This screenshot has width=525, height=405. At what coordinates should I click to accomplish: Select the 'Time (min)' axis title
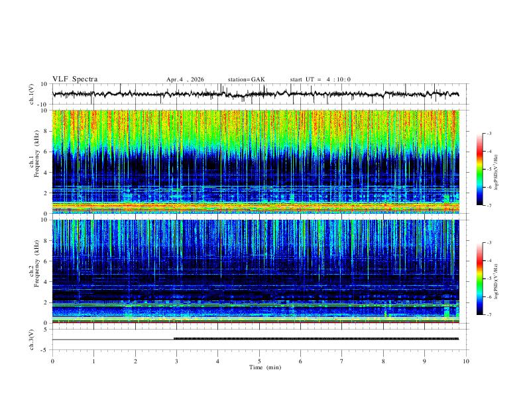[x=265, y=367]
